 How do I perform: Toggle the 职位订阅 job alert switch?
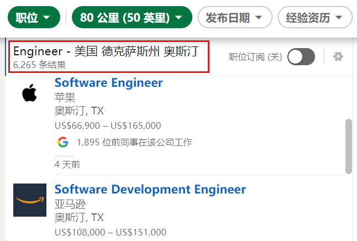pos(301,56)
